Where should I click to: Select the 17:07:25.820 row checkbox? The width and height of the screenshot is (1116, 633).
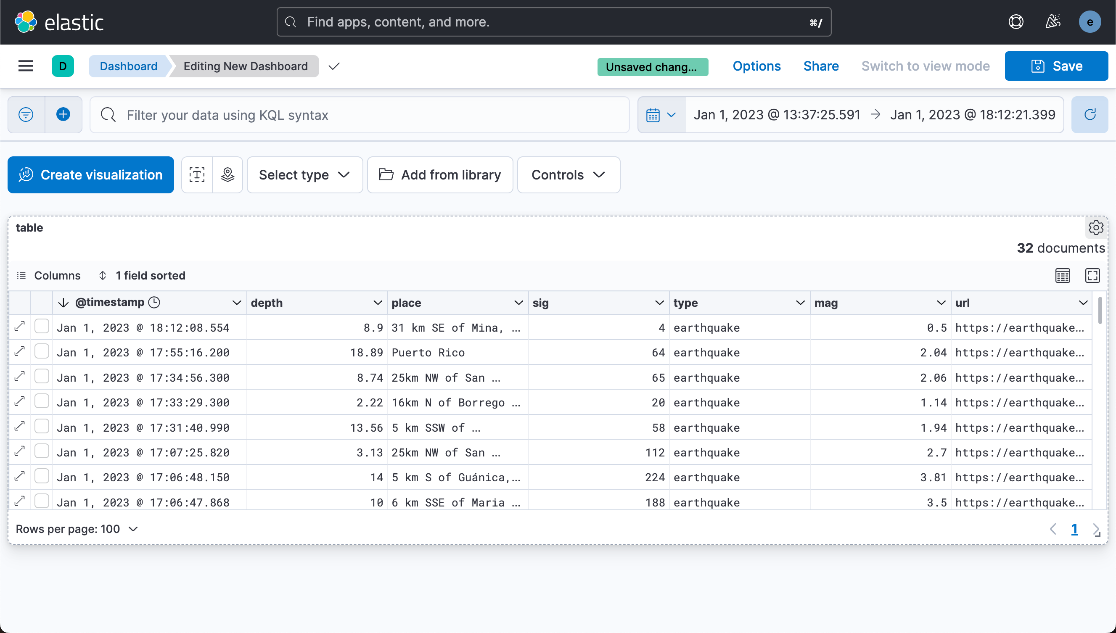(42, 451)
